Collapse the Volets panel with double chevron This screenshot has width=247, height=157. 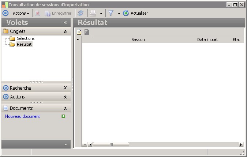66,23
